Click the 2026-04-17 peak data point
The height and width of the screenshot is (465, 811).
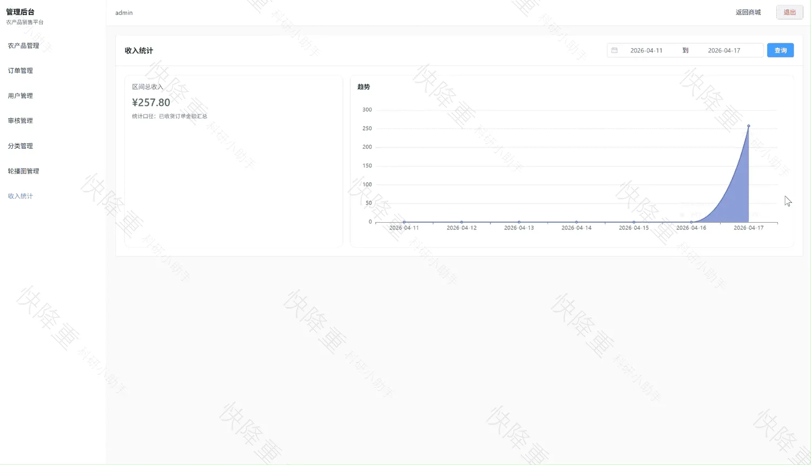748,126
